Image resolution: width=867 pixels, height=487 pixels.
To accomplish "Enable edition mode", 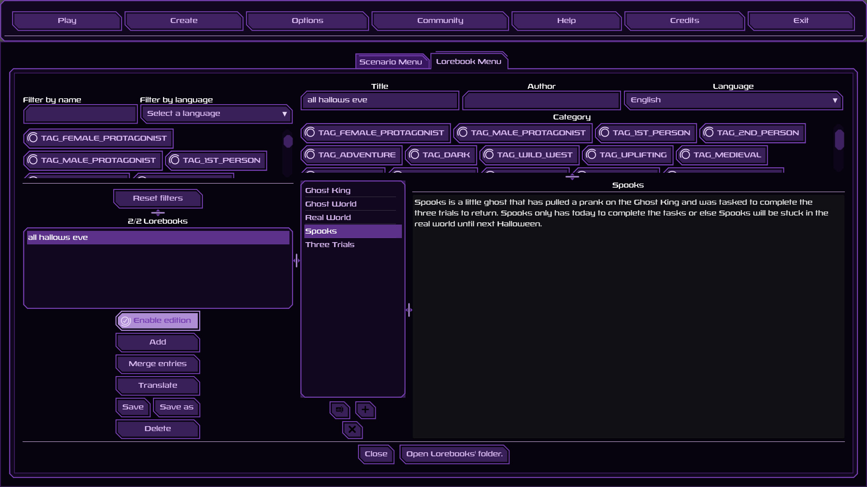I will [157, 320].
